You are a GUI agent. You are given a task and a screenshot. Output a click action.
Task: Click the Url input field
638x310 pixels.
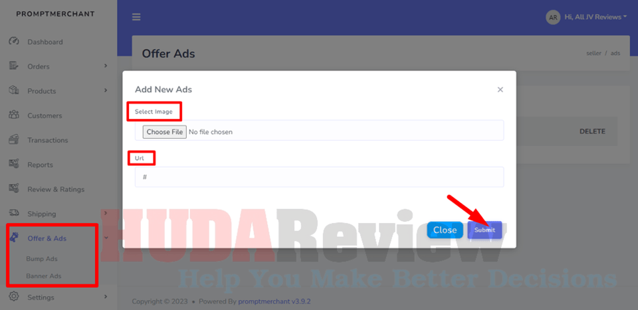pos(319,177)
